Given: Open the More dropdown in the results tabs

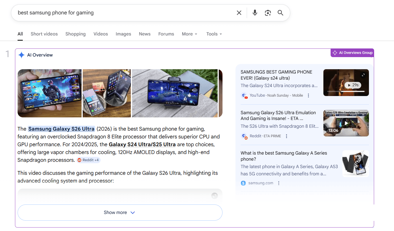Looking at the screenshot, I should pyautogui.click(x=189, y=34).
